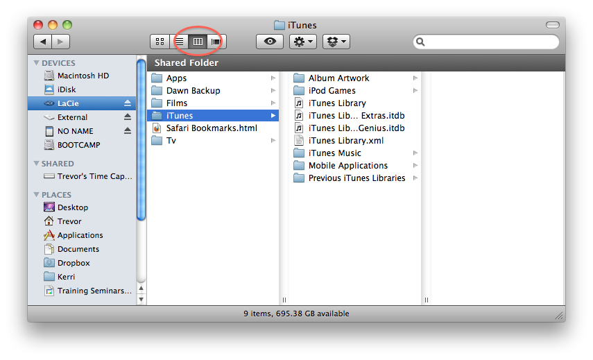593x360 pixels.
Task: Open Training Seminars in the sidebar
Action: (82, 291)
